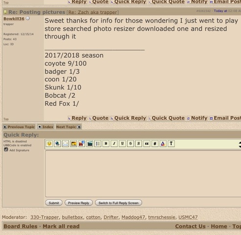Change font size with T icon
Image resolution: width=241 pixels, height=235 pixels.
pos(171,143)
